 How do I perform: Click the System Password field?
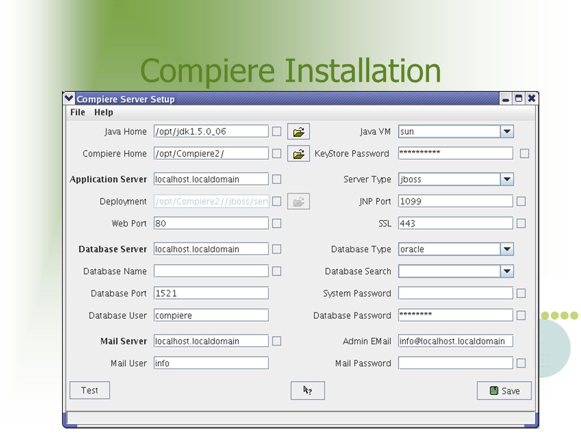coord(456,293)
